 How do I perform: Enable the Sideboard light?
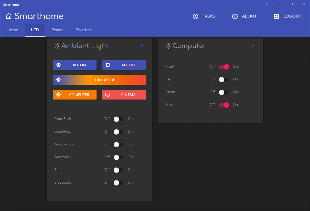119,183
